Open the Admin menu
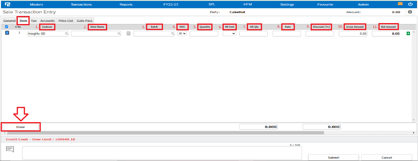The image size is (418, 161). click(363, 5)
